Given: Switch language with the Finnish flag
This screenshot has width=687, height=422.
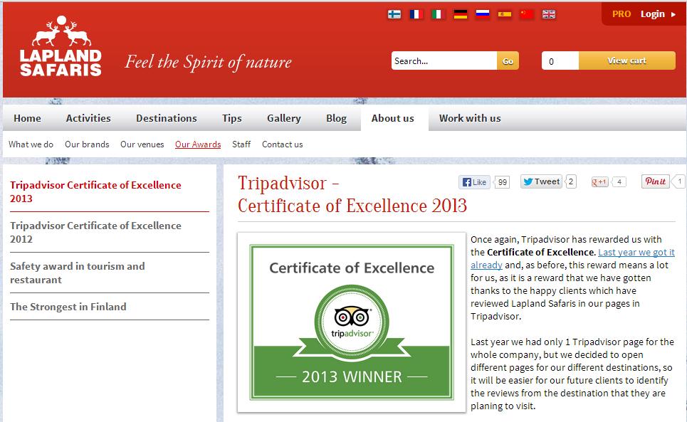Looking at the screenshot, I should pyautogui.click(x=394, y=14).
